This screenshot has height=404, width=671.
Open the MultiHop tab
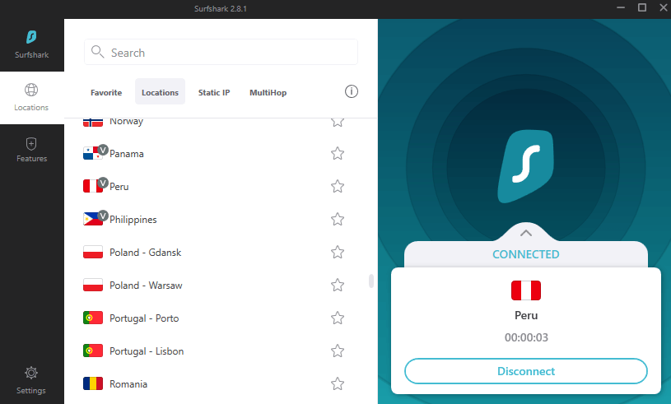point(268,92)
